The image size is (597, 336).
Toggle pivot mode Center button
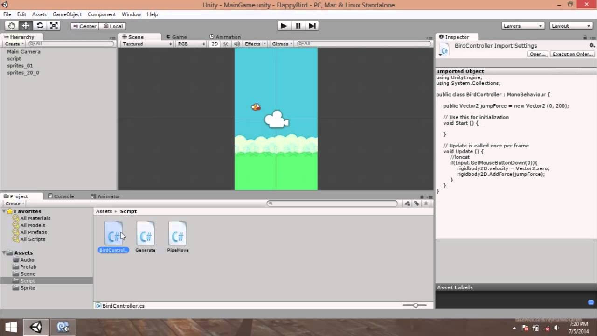(84, 26)
